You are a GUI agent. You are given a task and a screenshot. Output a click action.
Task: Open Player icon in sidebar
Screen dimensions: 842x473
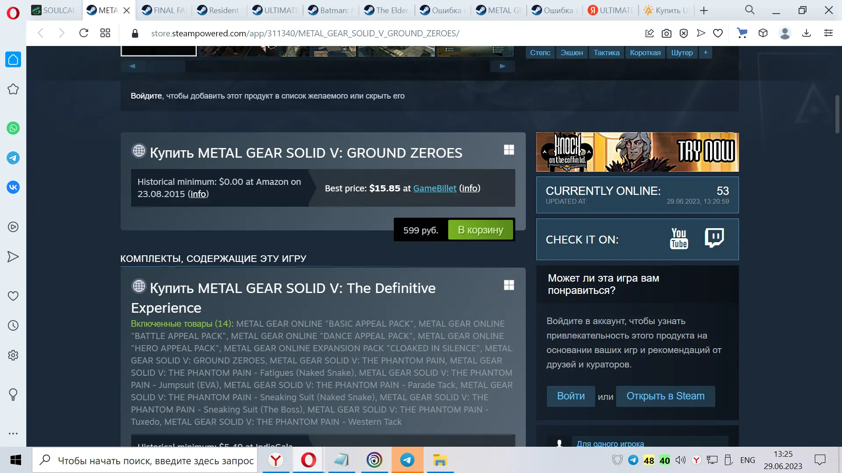point(13,227)
